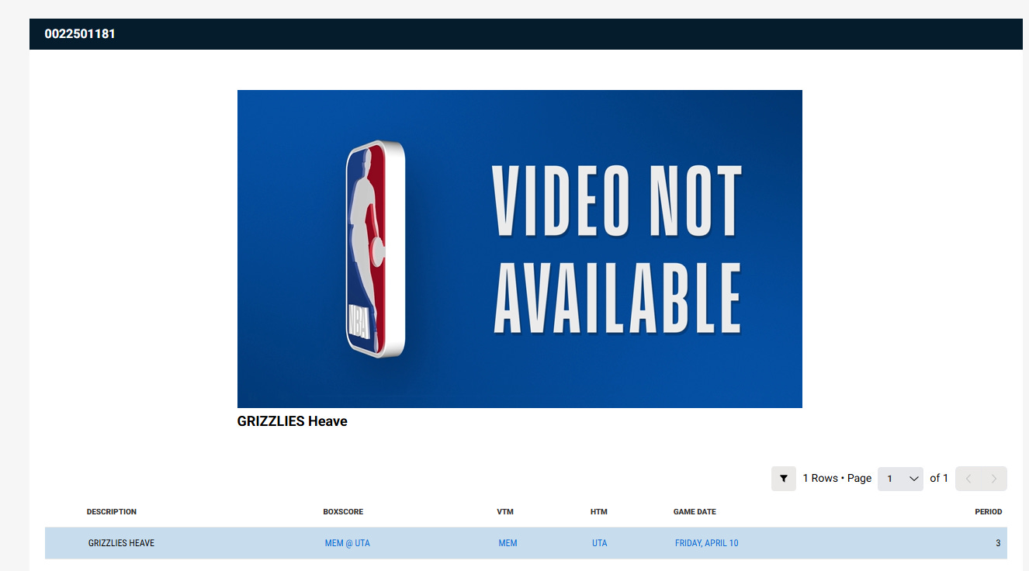Go to previous page arrow

pyautogui.click(x=968, y=479)
